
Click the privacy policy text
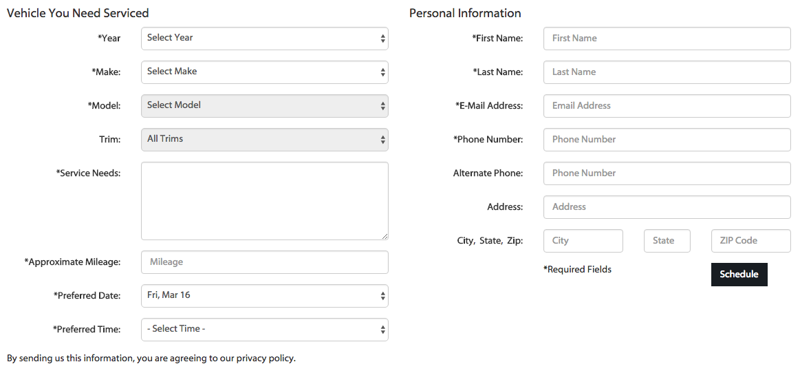tap(266, 359)
